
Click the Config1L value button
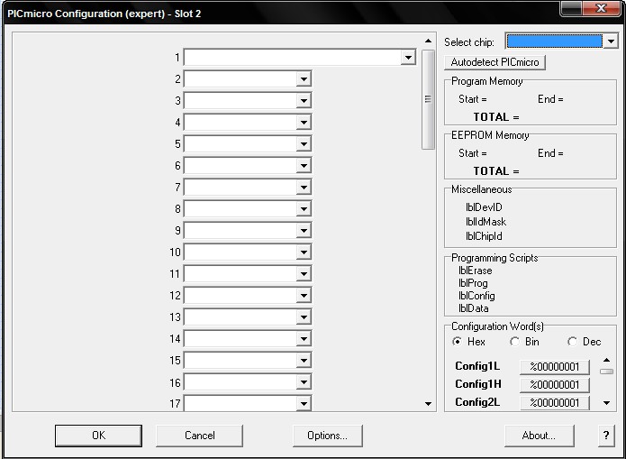point(555,367)
